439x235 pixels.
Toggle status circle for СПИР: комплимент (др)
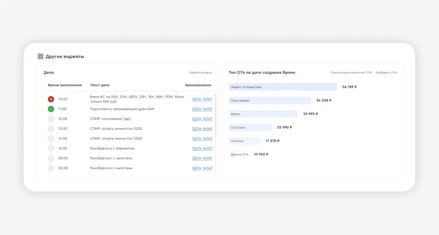(51, 119)
